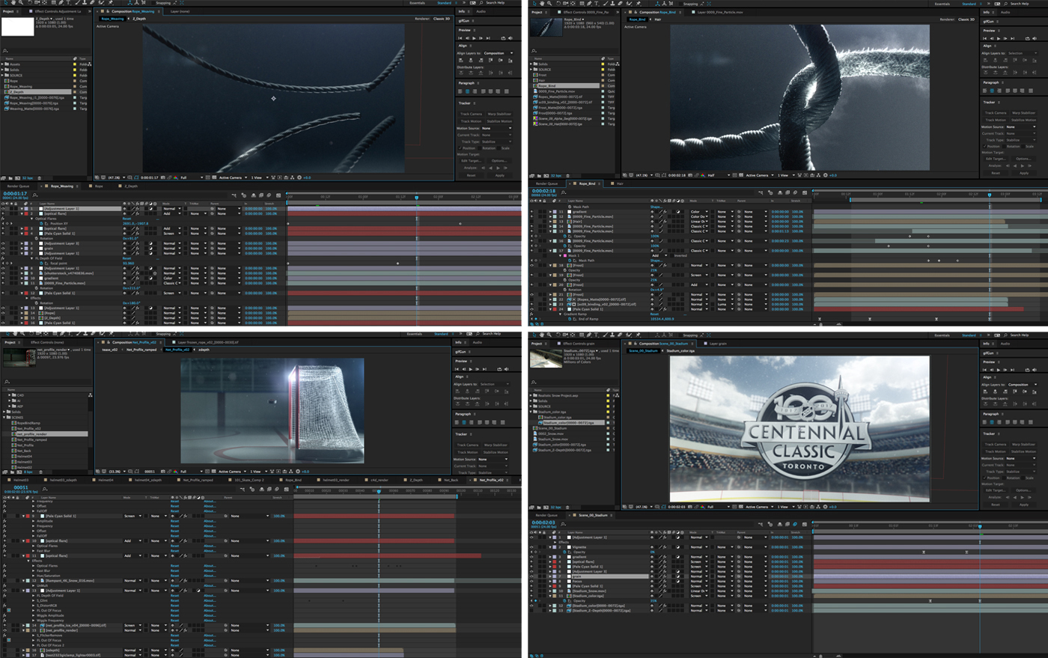Center paragraph text in Rope_Weaving Paragraph panel
The width and height of the screenshot is (1048, 658).
coord(467,91)
